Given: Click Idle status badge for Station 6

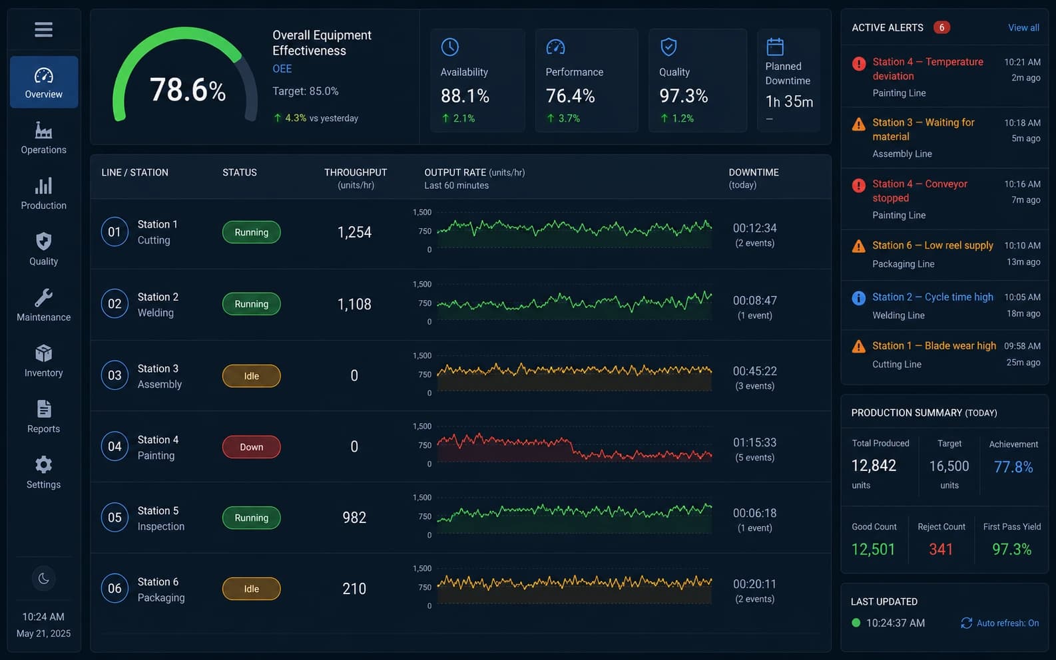Looking at the screenshot, I should (x=252, y=589).
